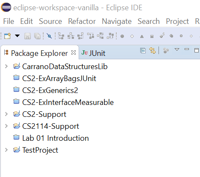
Task: Expand the TestProject arrow
Action: coord(6,150)
